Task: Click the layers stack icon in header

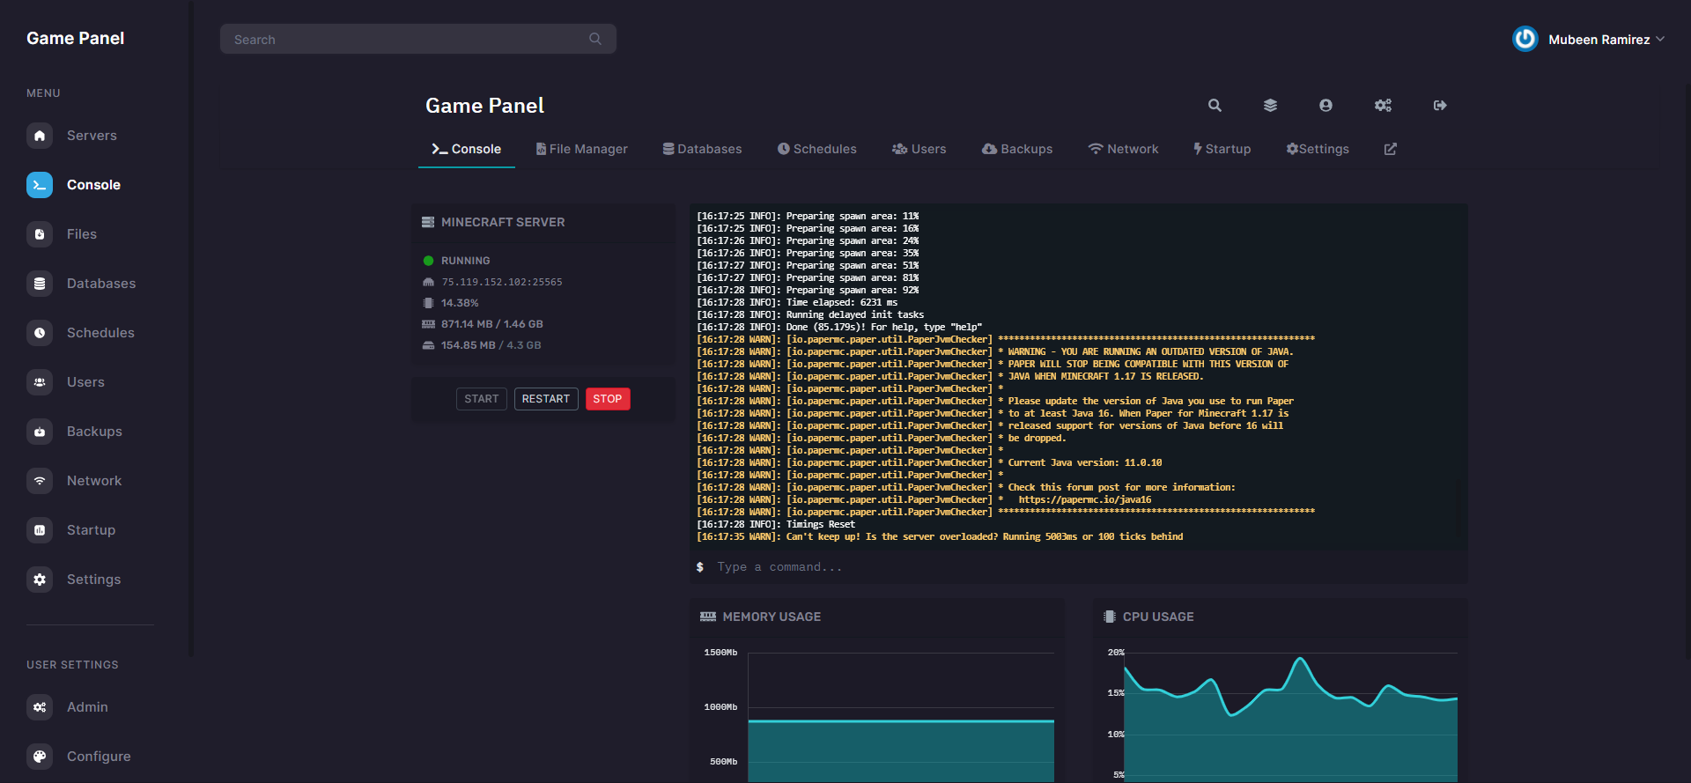Action: [x=1270, y=106]
